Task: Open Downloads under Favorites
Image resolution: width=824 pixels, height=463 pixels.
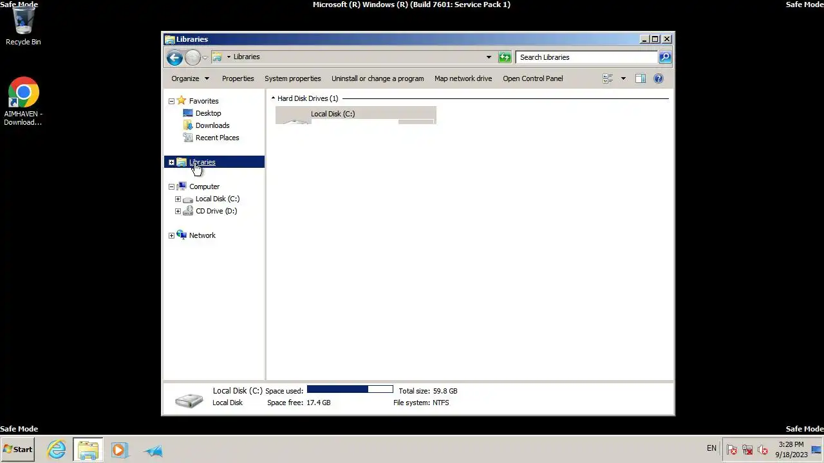Action: [212, 125]
